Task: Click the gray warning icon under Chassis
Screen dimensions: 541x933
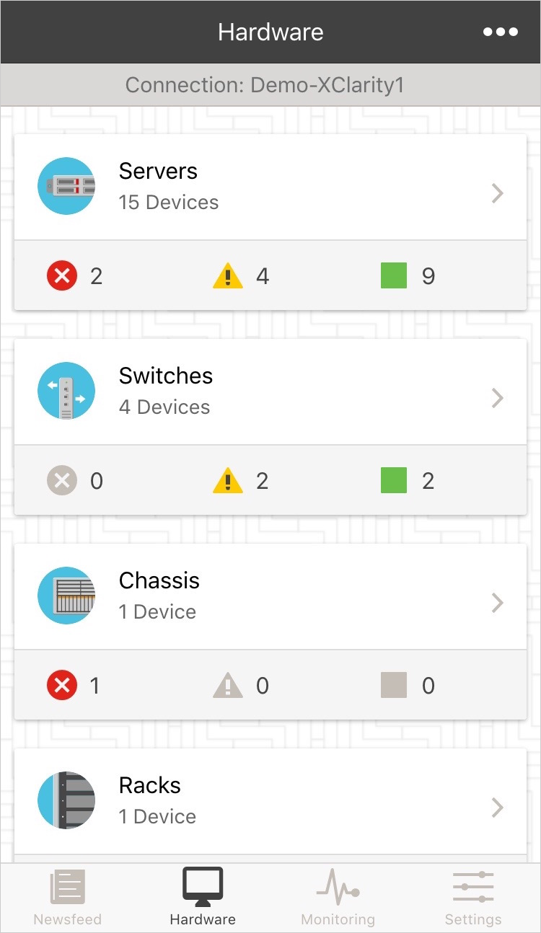Action: point(228,686)
